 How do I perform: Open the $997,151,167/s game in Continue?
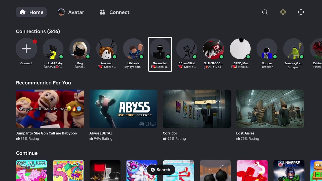tap(31, 170)
